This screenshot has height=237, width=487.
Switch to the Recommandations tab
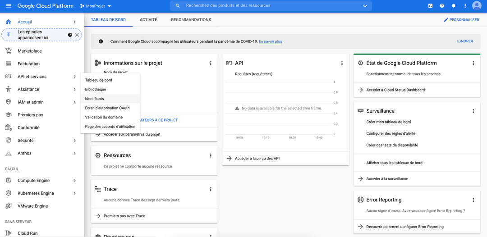click(x=191, y=19)
